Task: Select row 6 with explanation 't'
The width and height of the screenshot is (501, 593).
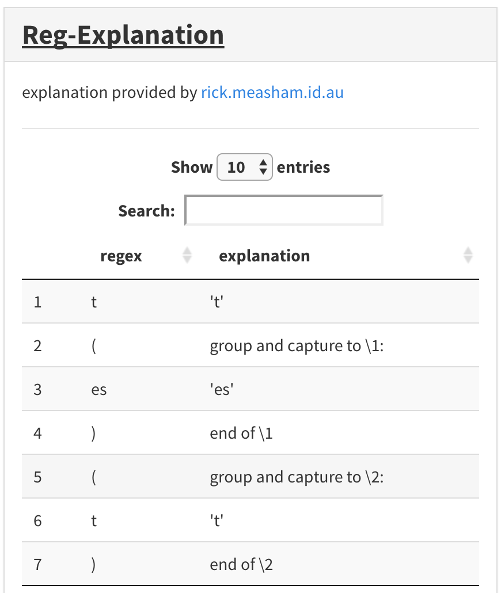Action: (x=251, y=520)
